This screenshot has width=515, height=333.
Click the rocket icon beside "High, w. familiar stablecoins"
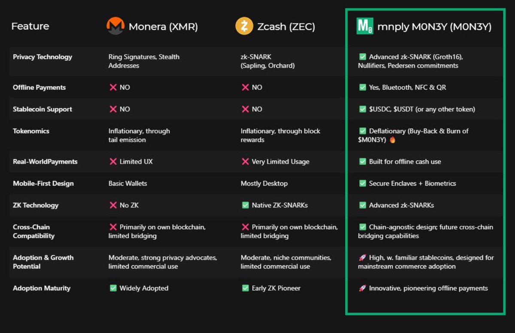click(363, 258)
